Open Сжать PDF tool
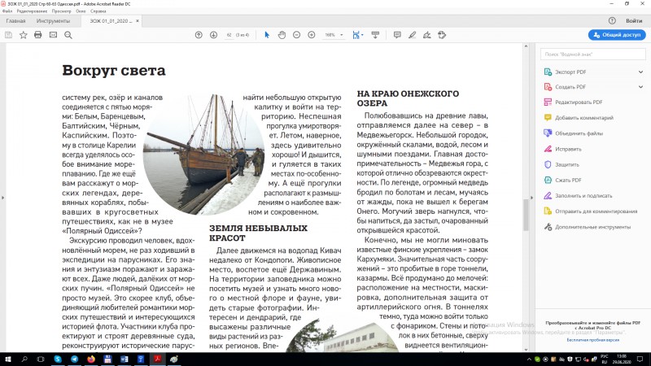 [x=563, y=180]
